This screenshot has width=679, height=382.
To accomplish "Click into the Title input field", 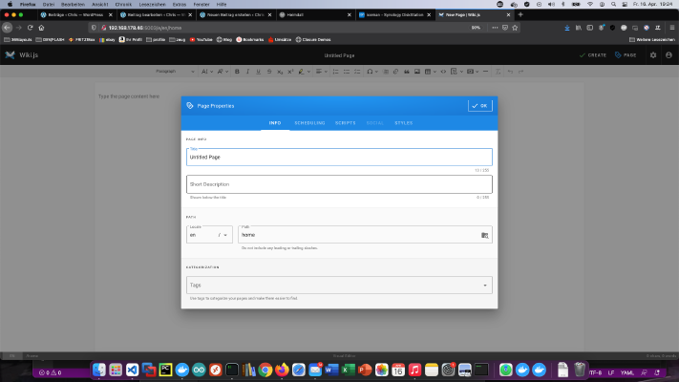I will tap(339, 157).
